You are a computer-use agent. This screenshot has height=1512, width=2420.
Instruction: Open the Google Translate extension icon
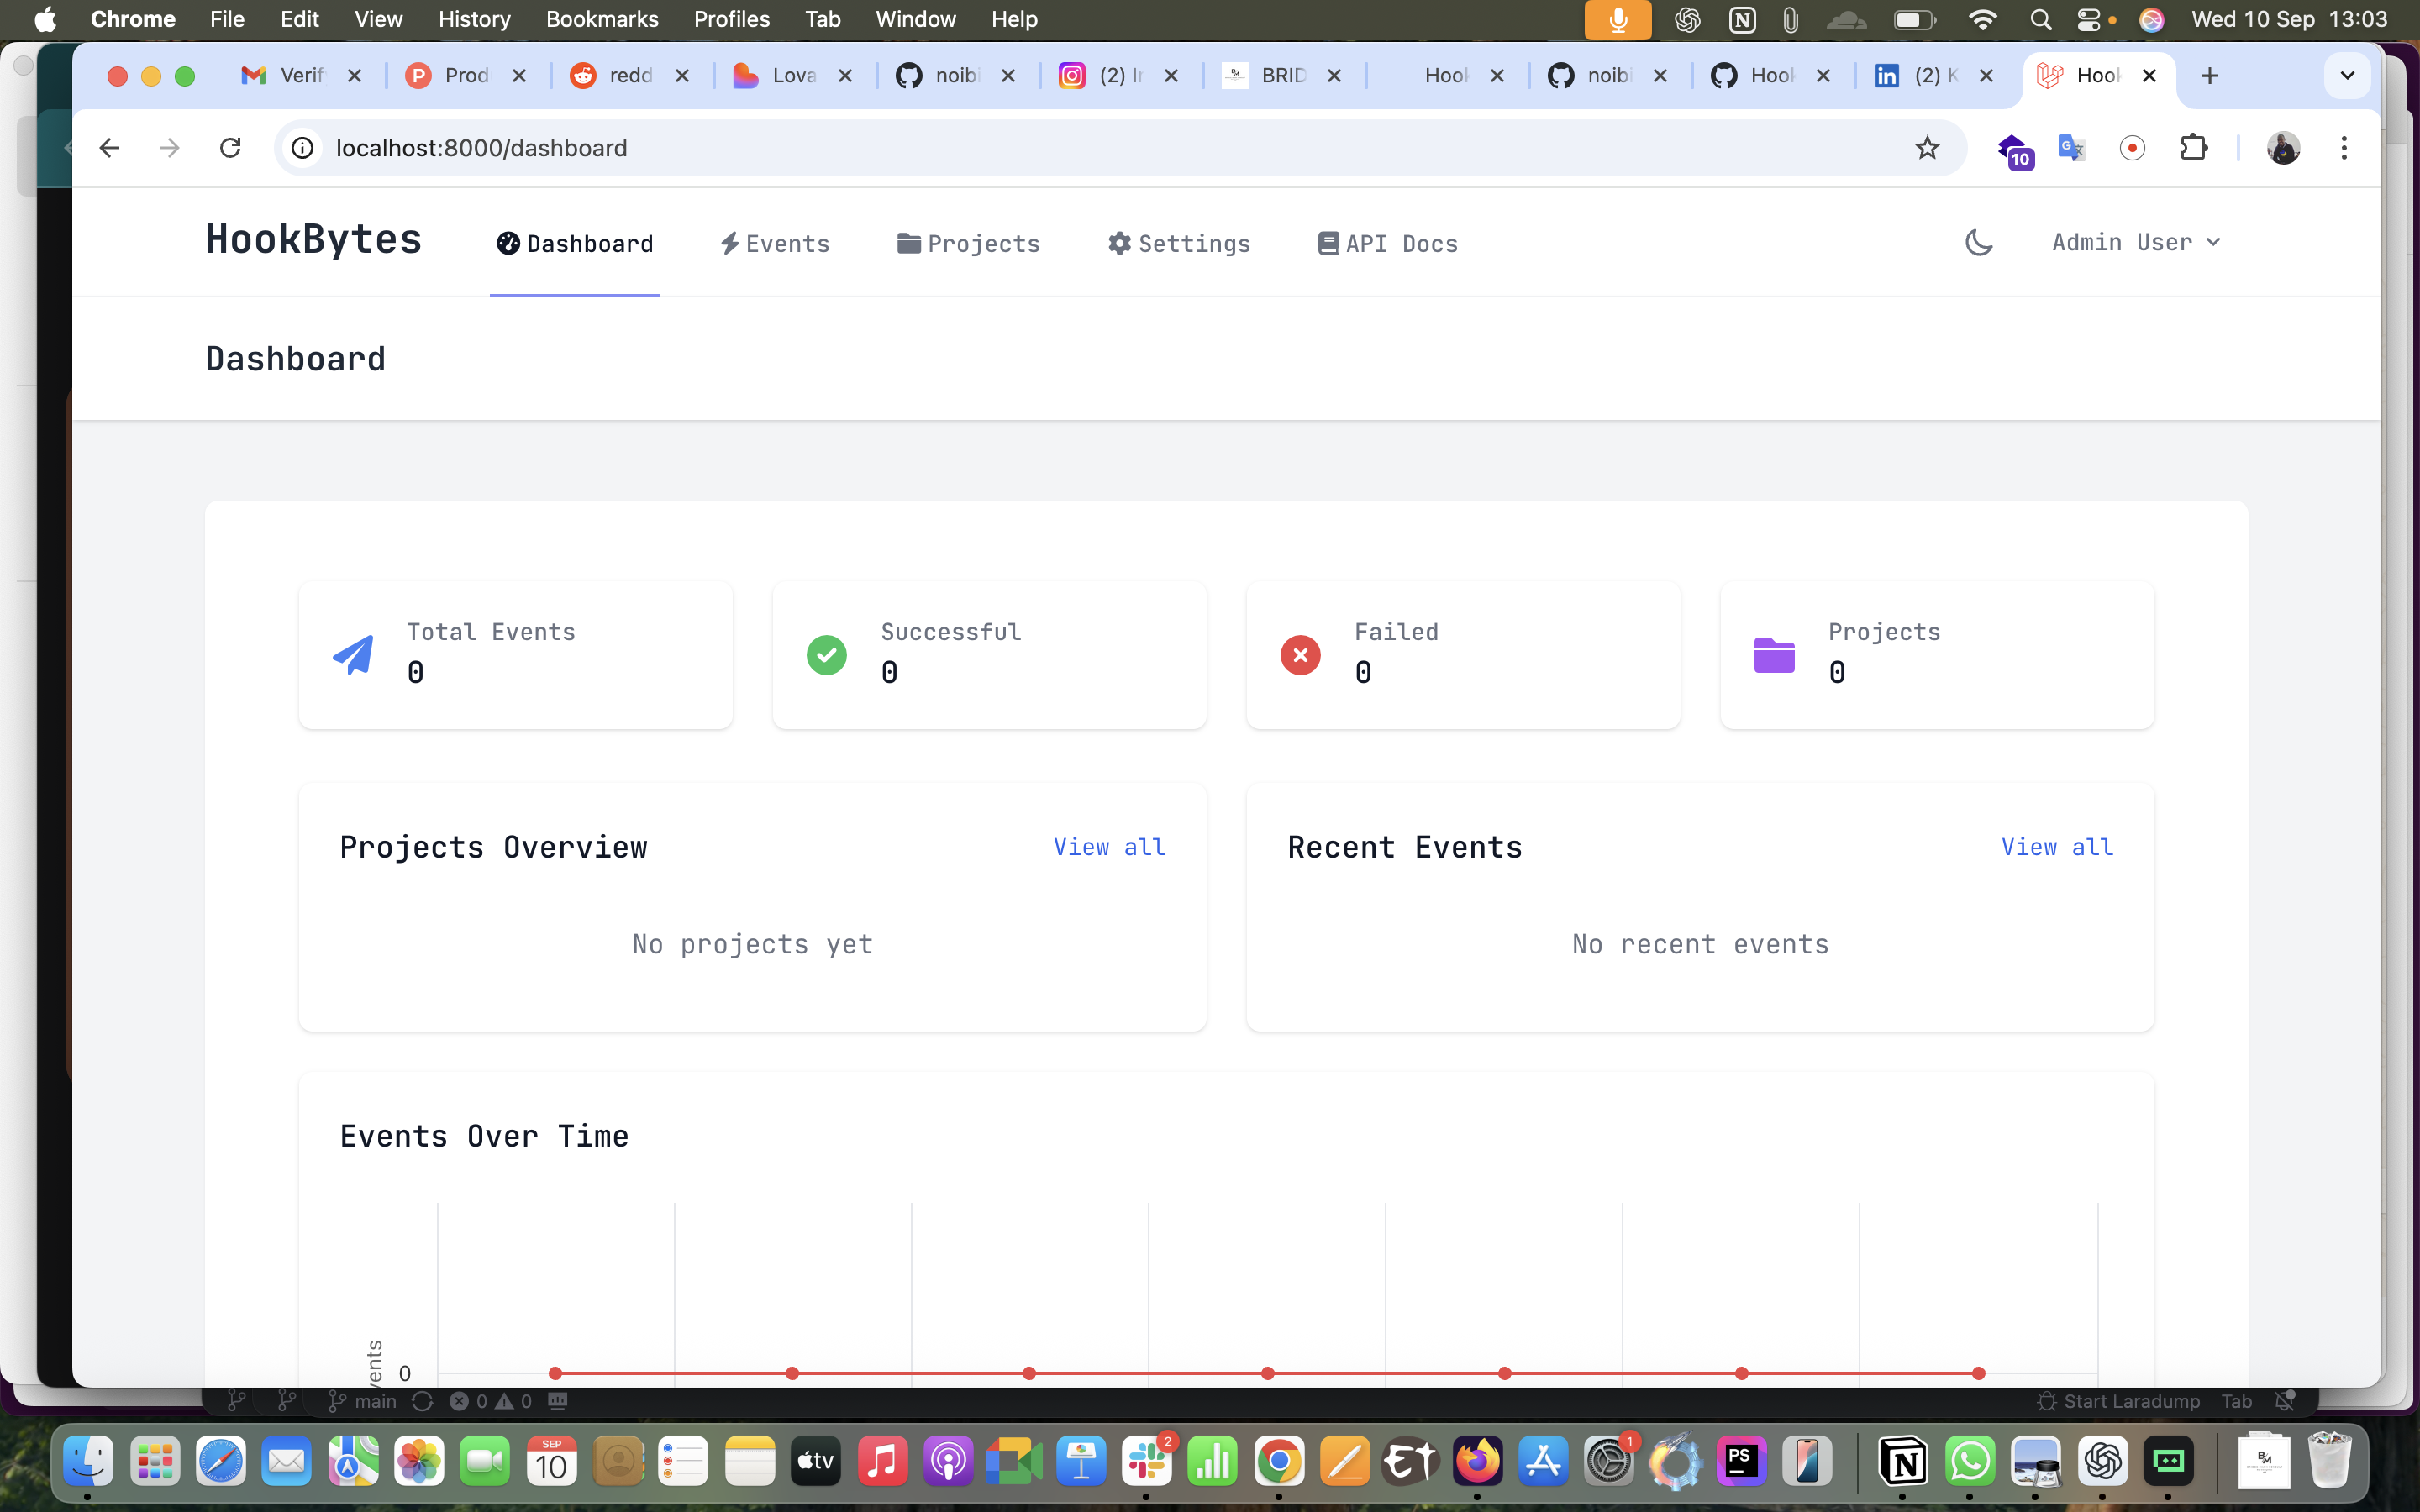point(2071,148)
